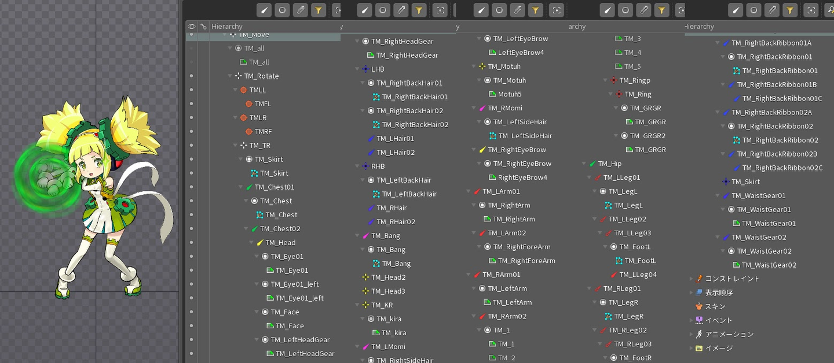Click the TM_RightBackHair02 mesh label
This screenshot has width=834, height=363.
[415, 125]
